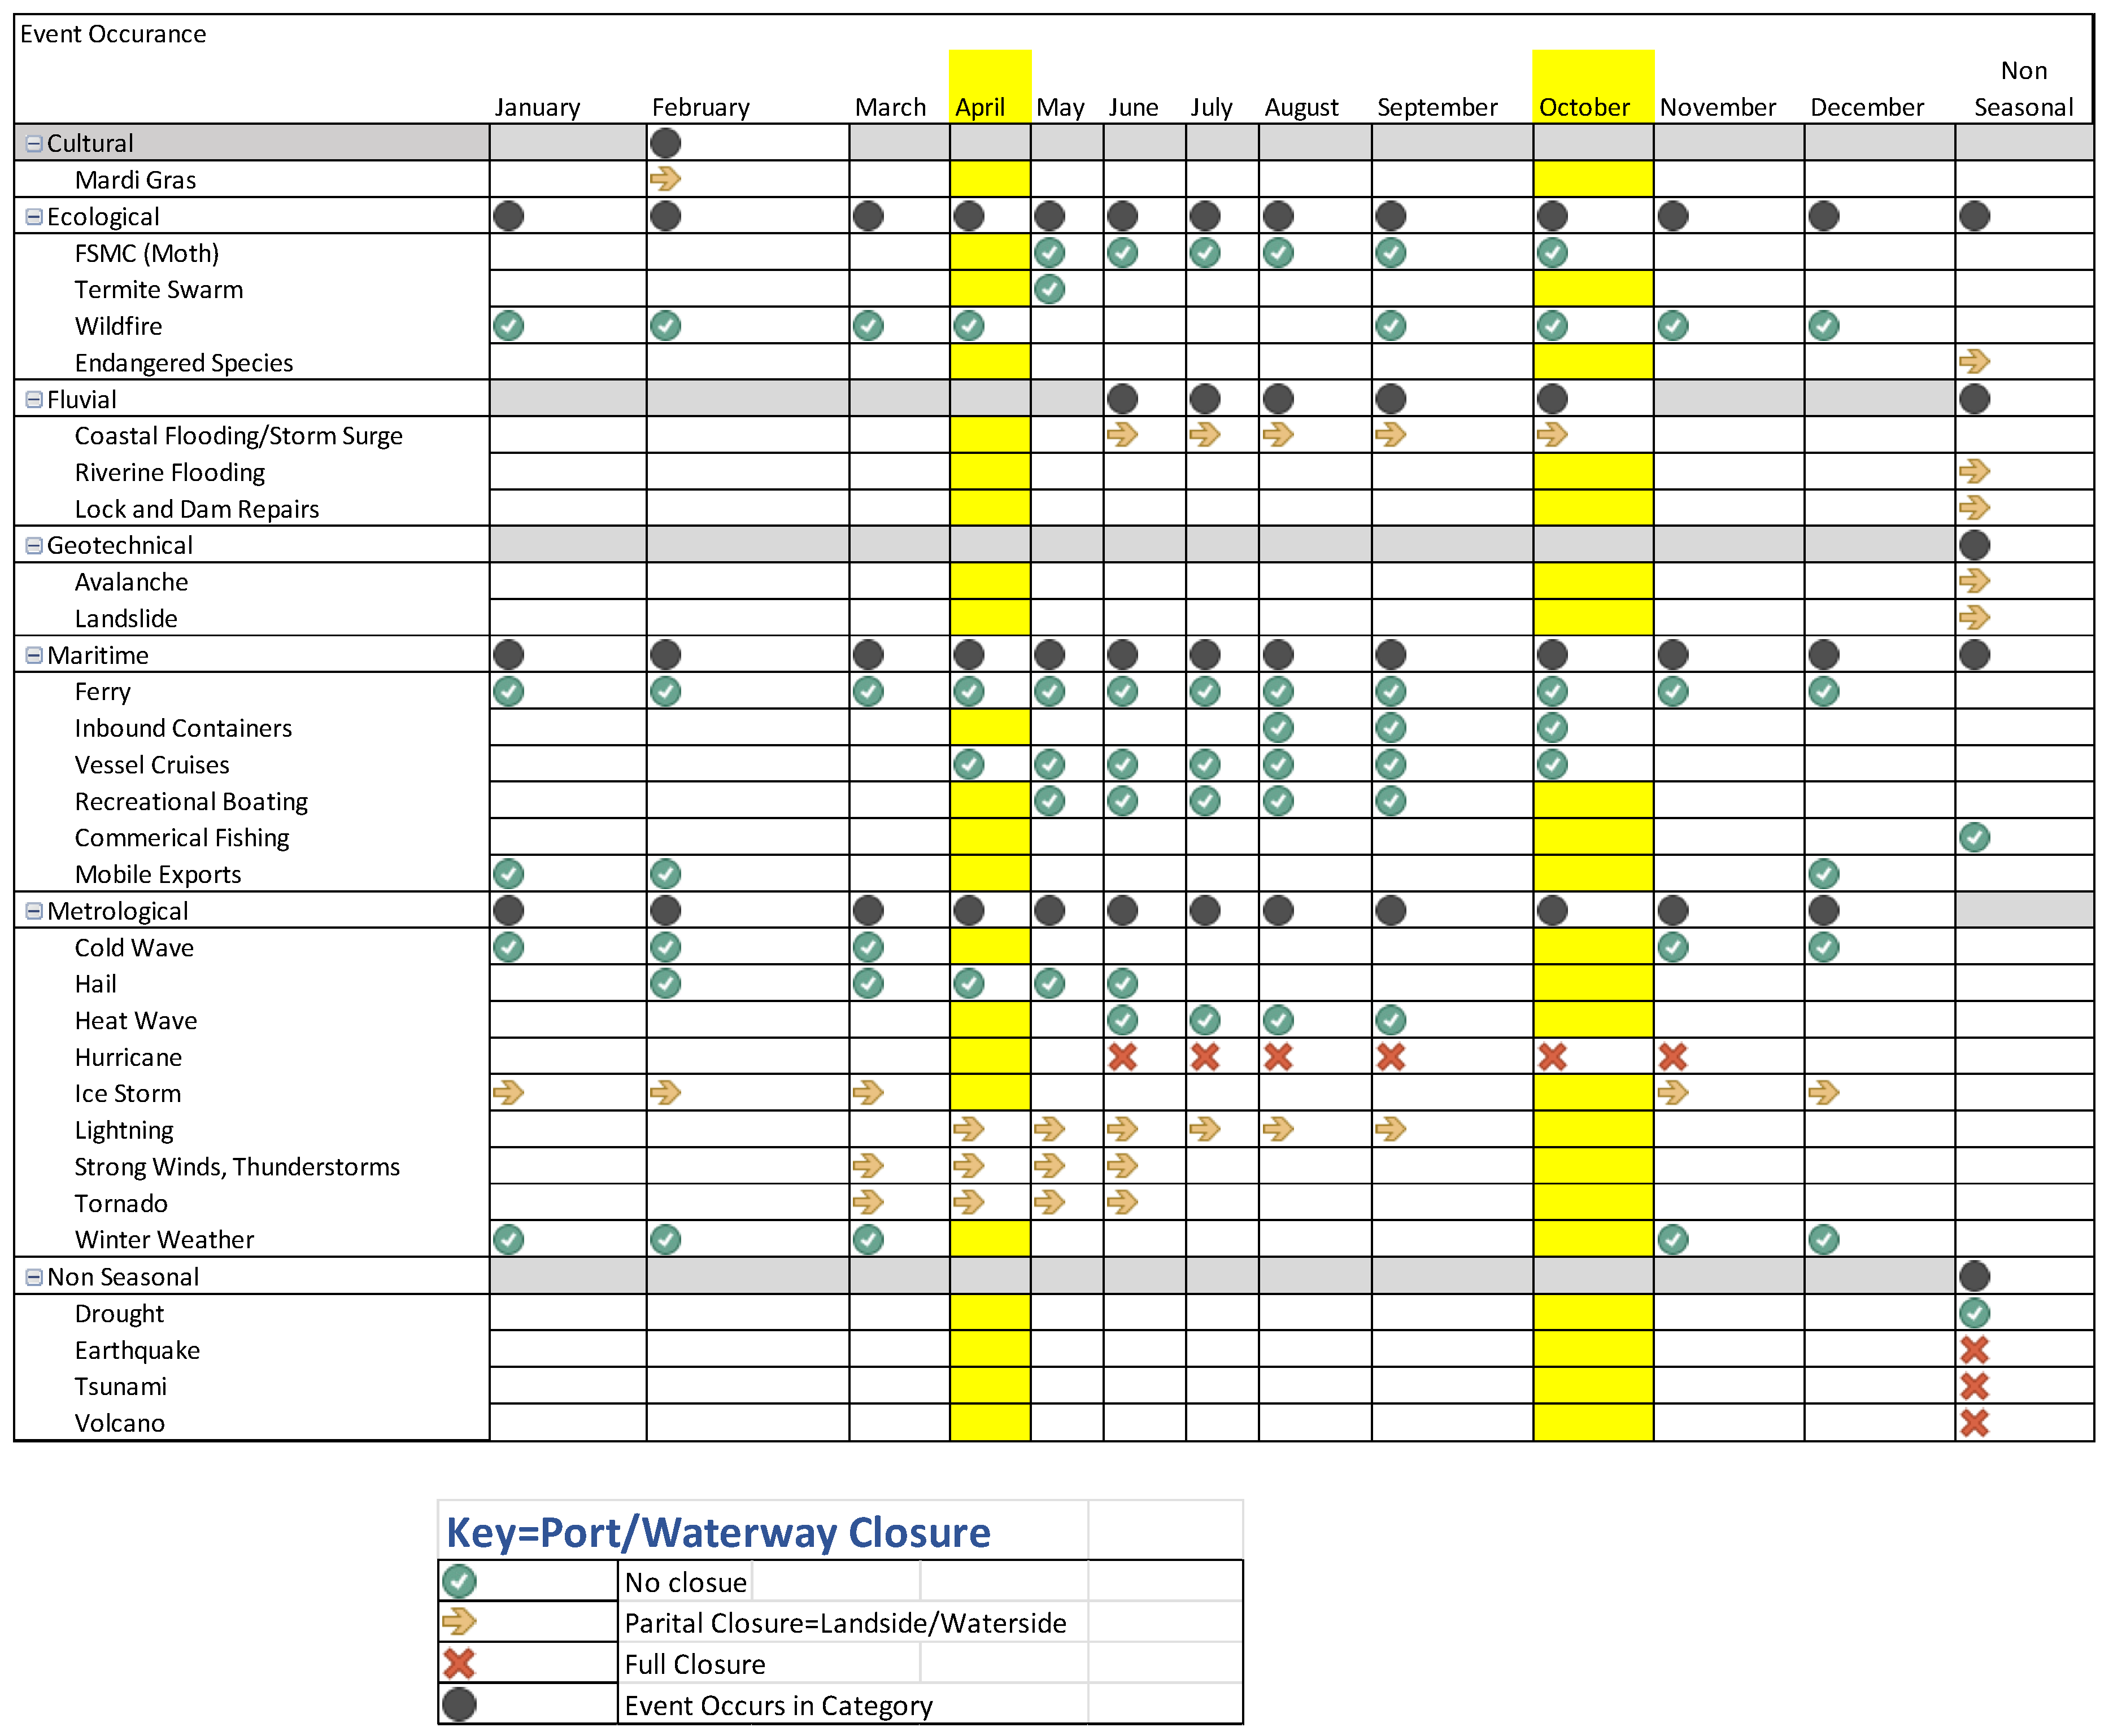Select the October column header
Screen dimensions: 2113x1736
tap(1586, 107)
